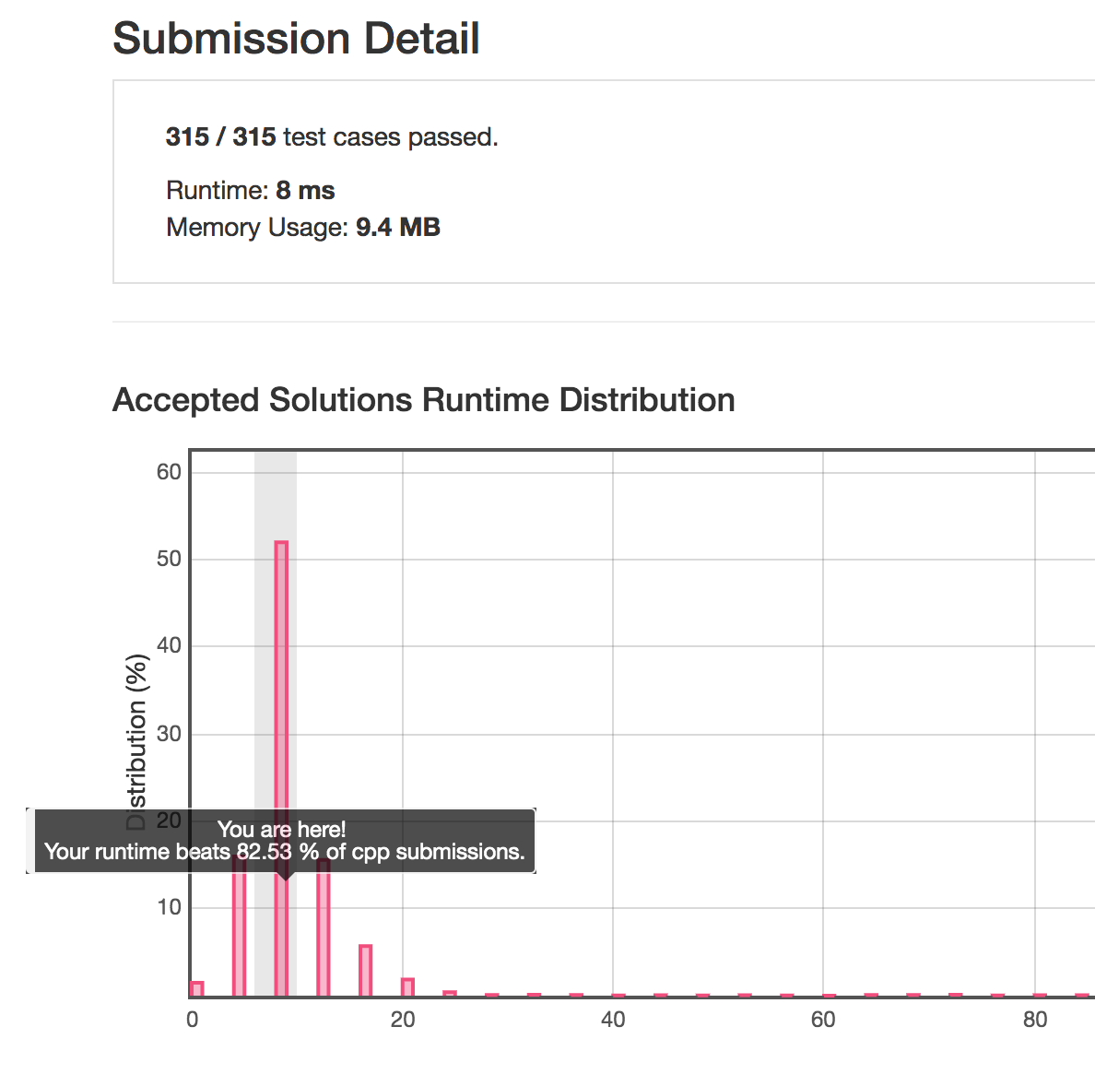Click the x-axis label 20
The height and width of the screenshot is (1086, 1095).
coord(403,1020)
